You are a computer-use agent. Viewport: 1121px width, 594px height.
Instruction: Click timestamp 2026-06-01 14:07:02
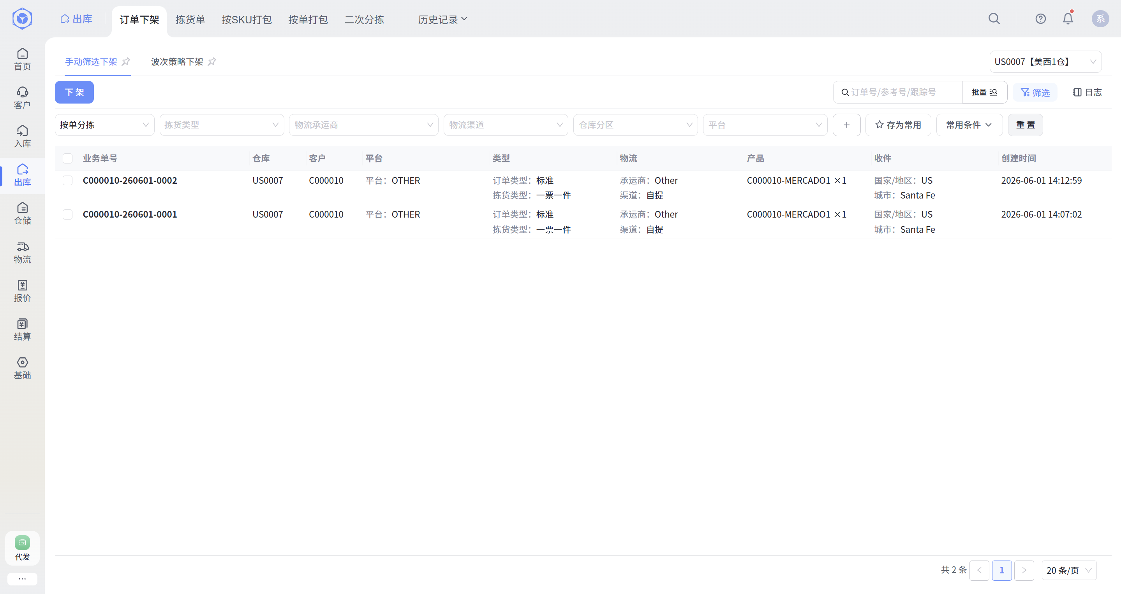[1042, 214]
